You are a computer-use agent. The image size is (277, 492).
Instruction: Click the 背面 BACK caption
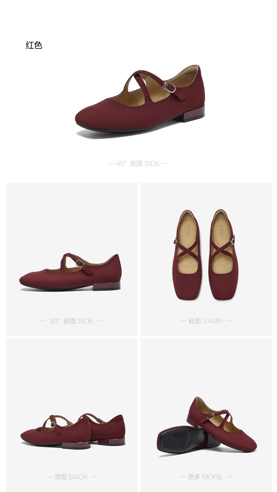(72, 477)
